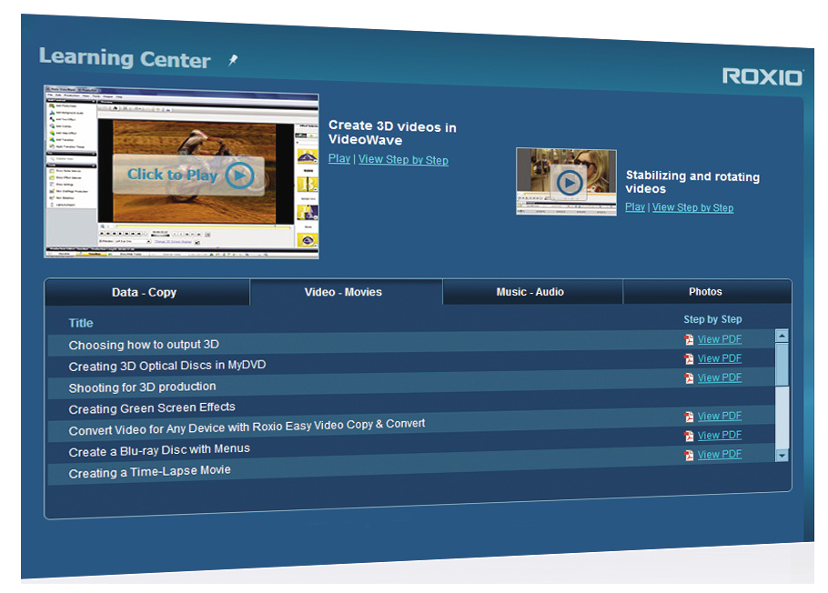The width and height of the screenshot is (828, 593).
Task: Click PDF icon for Create a Blu-ray Disc
Action: pos(689,436)
